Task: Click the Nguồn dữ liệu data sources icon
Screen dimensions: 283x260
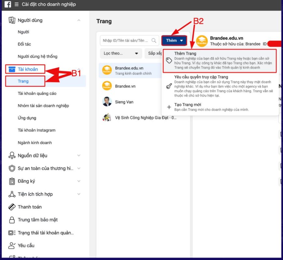Action: (12, 155)
